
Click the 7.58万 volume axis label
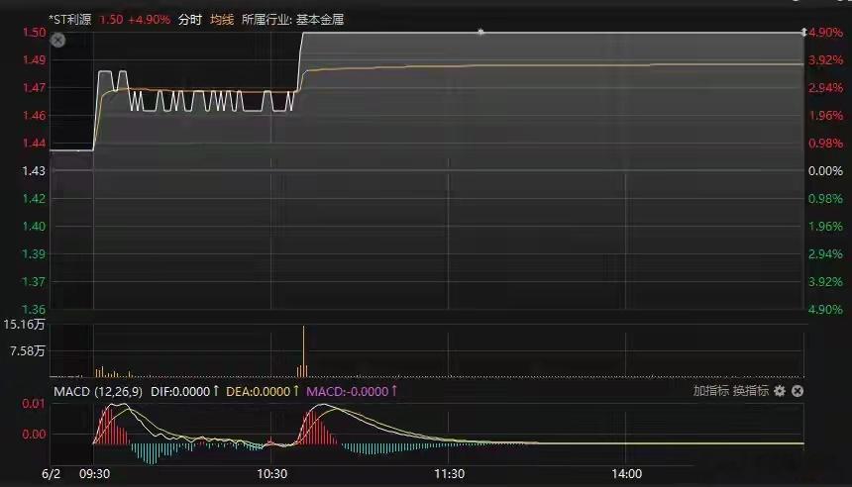click(x=27, y=351)
